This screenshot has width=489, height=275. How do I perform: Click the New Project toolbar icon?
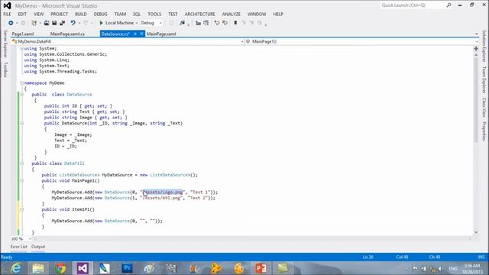click(x=34, y=23)
